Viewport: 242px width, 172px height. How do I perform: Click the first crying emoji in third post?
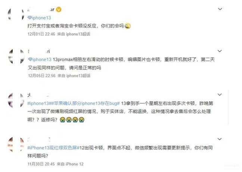tap(63, 120)
